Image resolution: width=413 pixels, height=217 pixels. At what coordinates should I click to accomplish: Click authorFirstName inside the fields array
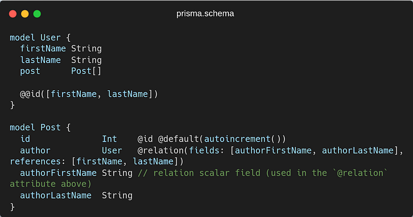click(x=273, y=150)
